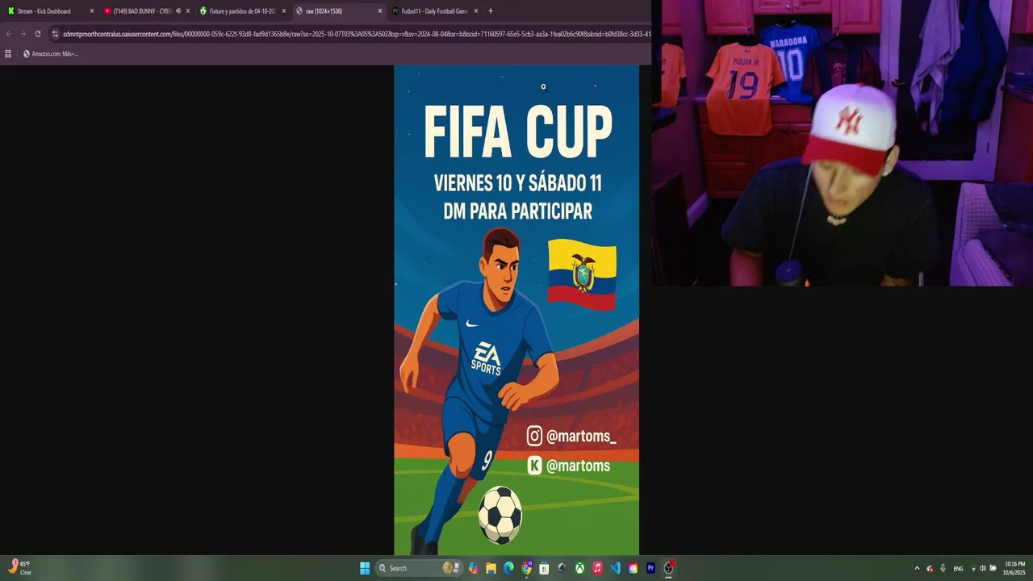Click the taskbar Search box
The image size is (1033, 581).
click(420, 568)
